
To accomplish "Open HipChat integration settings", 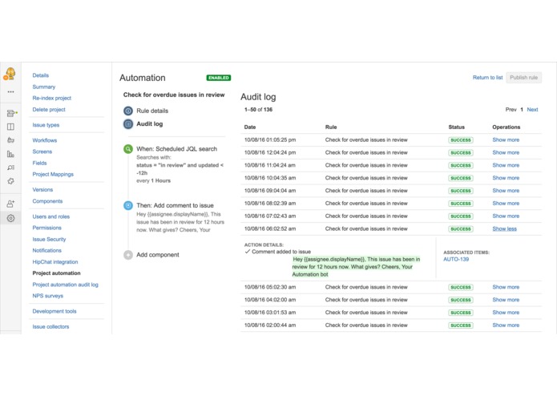I will [x=55, y=262].
